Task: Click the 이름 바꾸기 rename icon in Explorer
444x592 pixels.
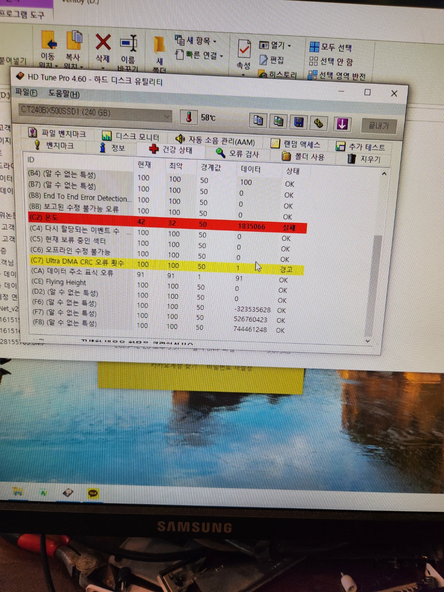Action: pos(129,43)
